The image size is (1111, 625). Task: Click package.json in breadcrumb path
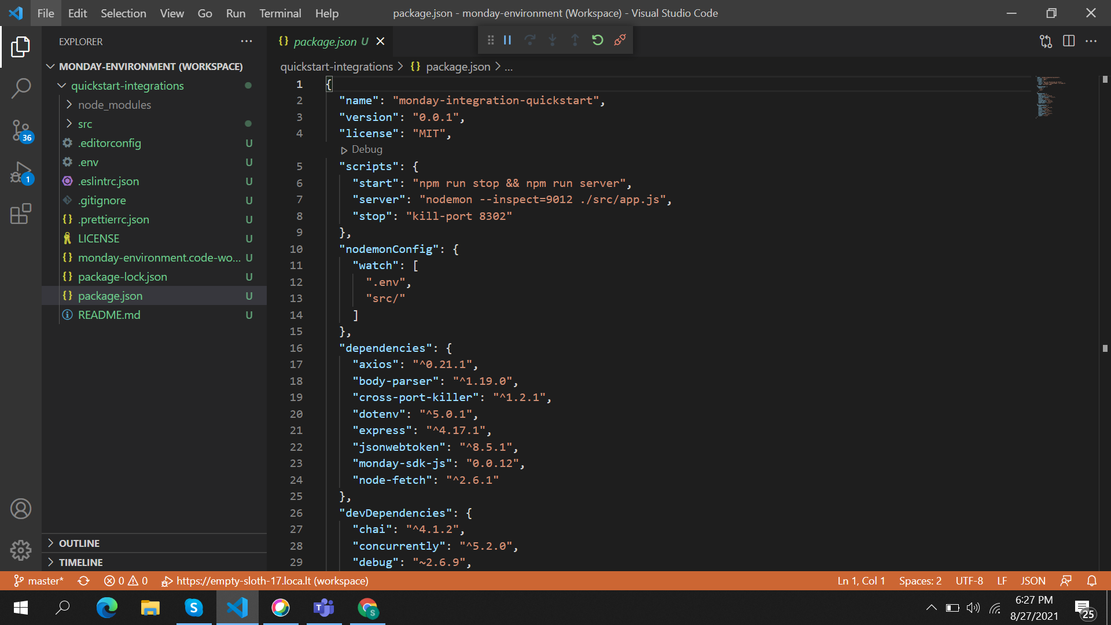click(458, 67)
